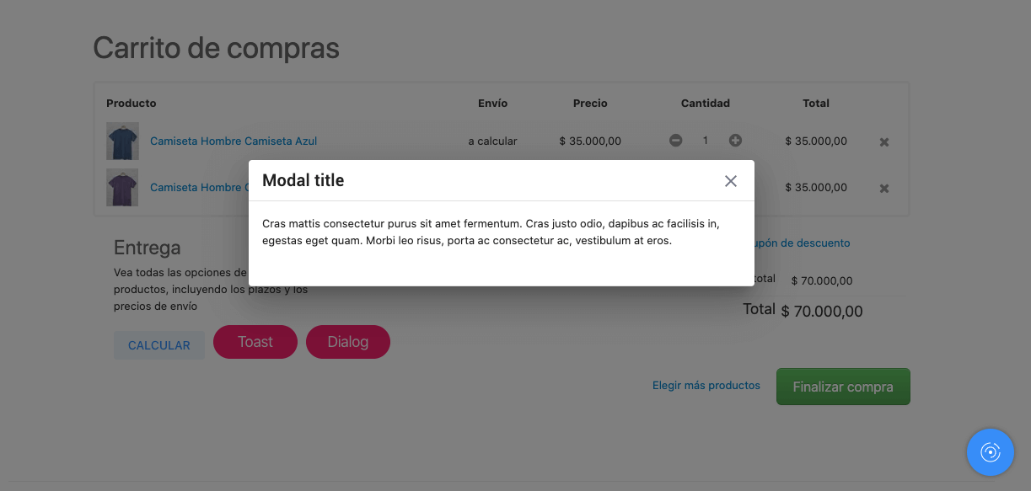
Task: Click the quantity field of Camiseta Azul
Action: [706, 141]
